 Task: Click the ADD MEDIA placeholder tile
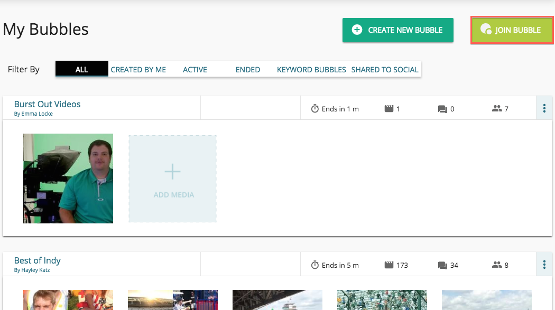(x=173, y=179)
